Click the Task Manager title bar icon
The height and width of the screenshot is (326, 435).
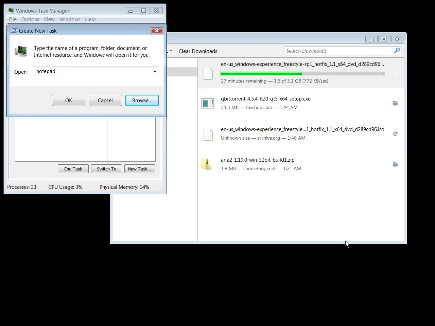tap(11, 11)
